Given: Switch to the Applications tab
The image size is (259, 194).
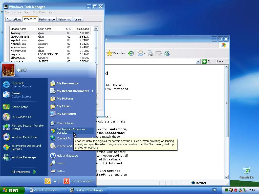Looking at the screenshot, I should 14,19.
